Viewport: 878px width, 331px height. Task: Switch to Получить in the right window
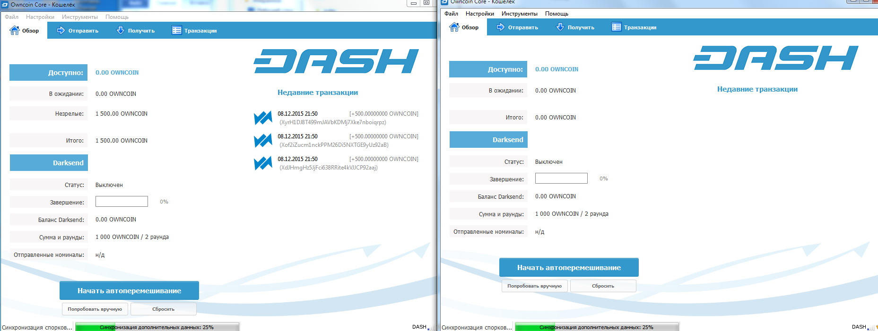575,27
